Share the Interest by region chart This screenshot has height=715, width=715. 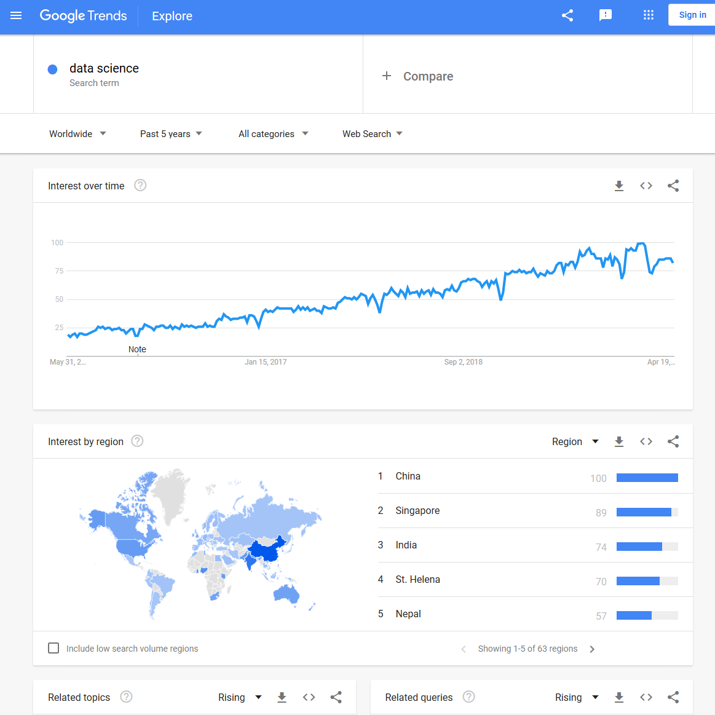tap(673, 441)
